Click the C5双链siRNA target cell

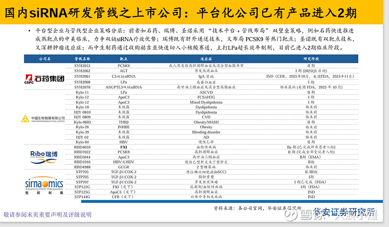click(124, 76)
